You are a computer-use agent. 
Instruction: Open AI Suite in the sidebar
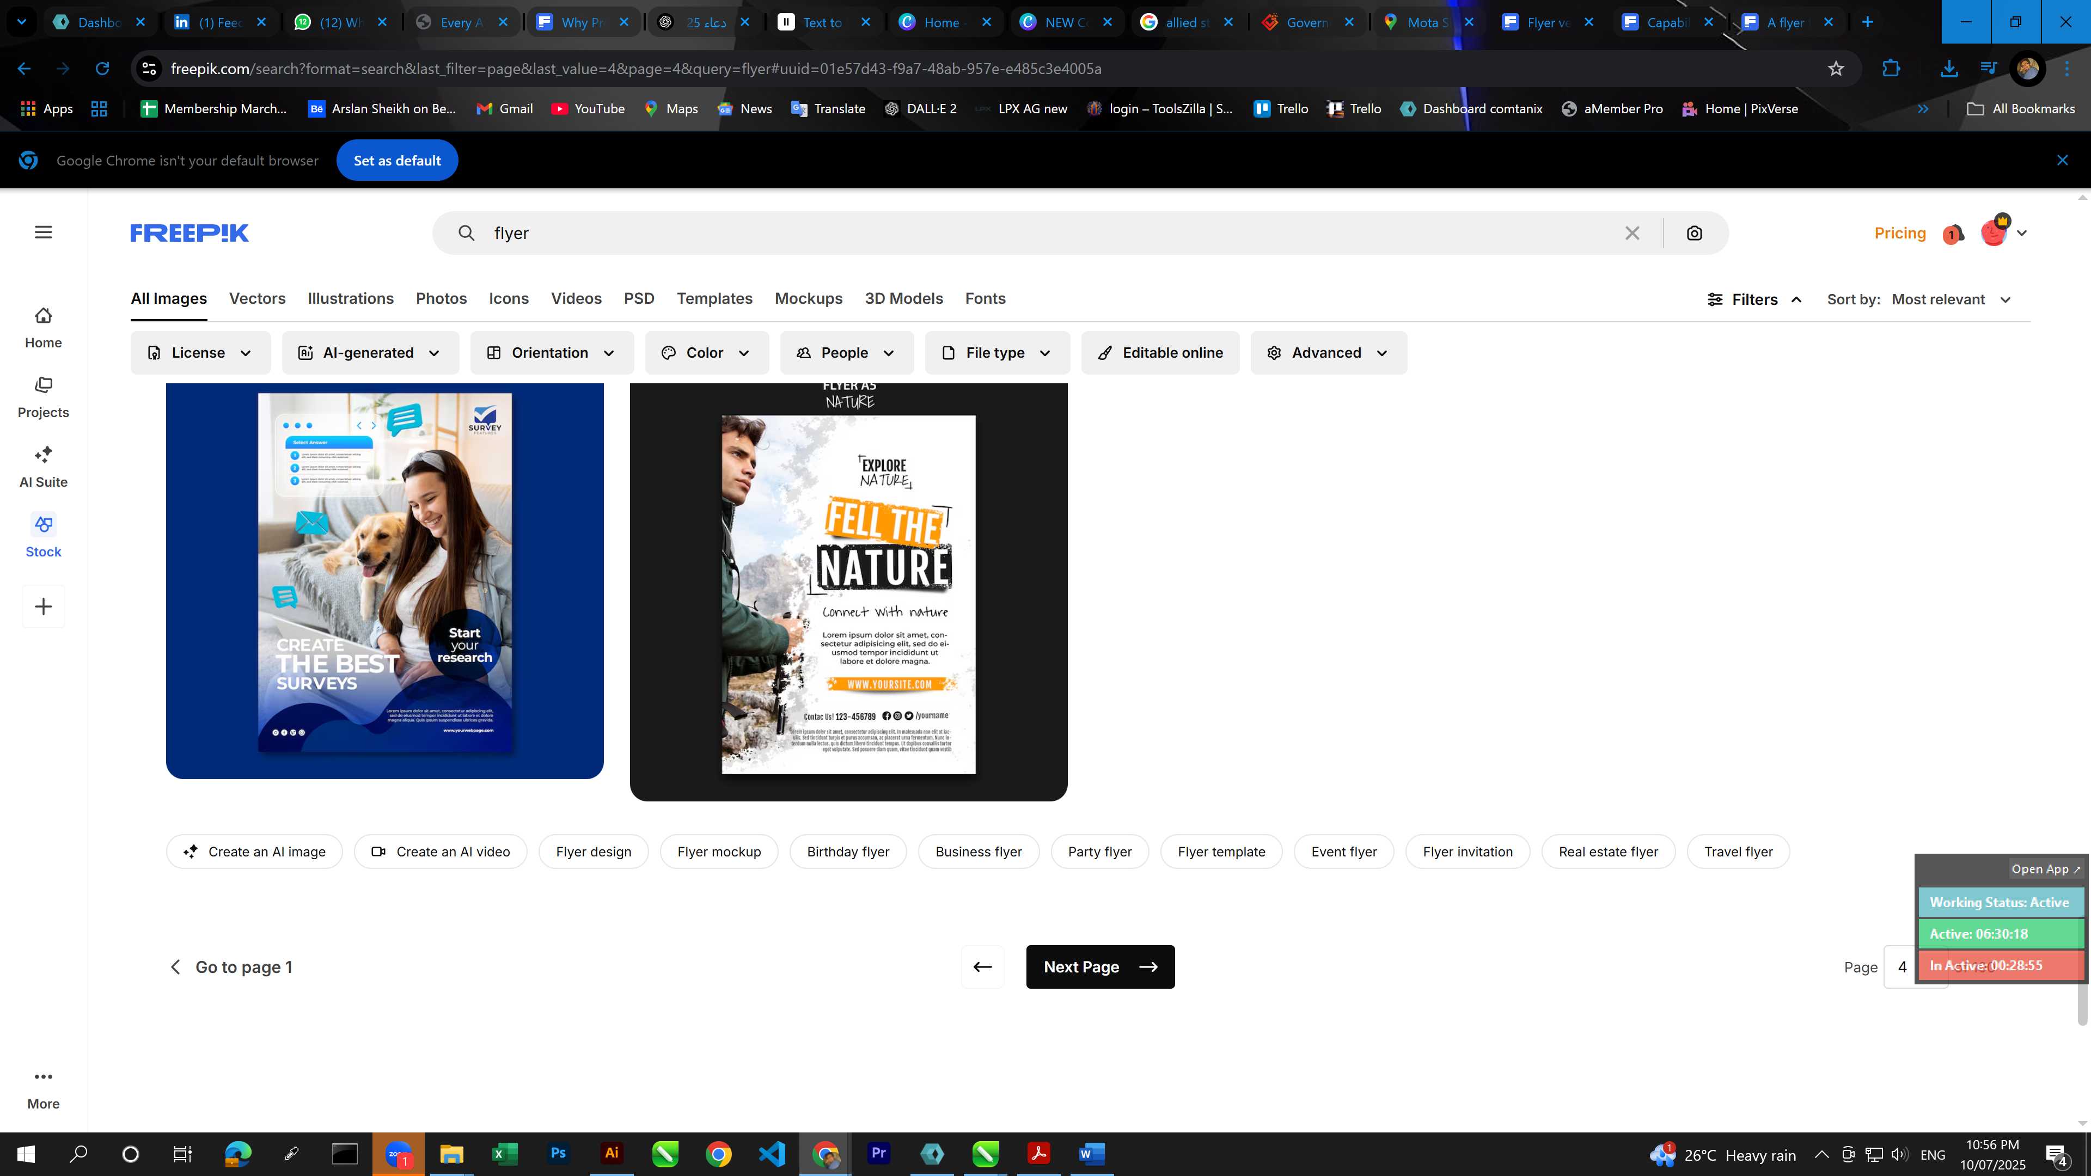[x=43, y=468]
